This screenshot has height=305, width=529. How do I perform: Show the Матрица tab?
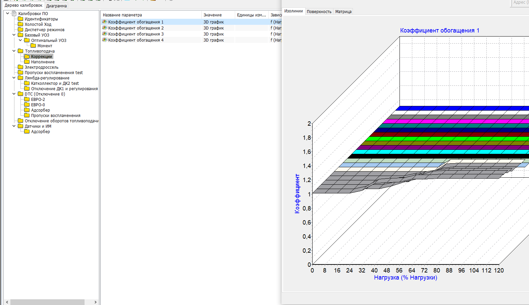tap(343, 11)
